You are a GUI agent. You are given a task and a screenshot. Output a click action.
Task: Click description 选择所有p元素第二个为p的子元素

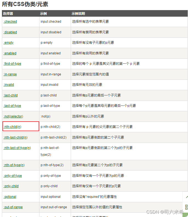point(97,165)
